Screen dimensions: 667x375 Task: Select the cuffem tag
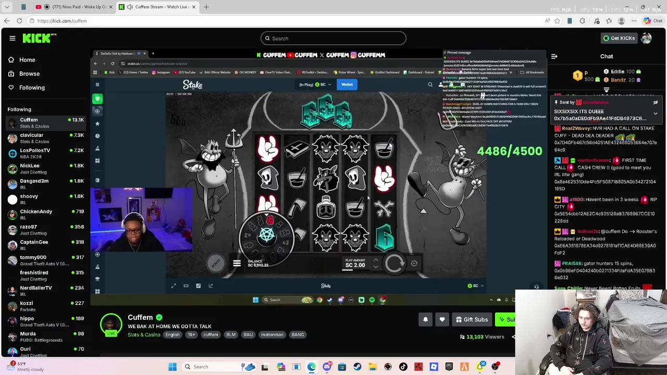click(211, 335)
